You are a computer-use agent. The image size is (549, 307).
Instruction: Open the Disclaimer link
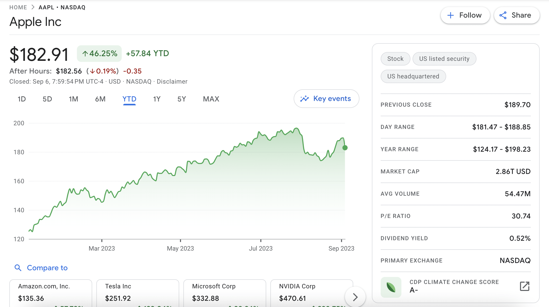coord(172,82)
